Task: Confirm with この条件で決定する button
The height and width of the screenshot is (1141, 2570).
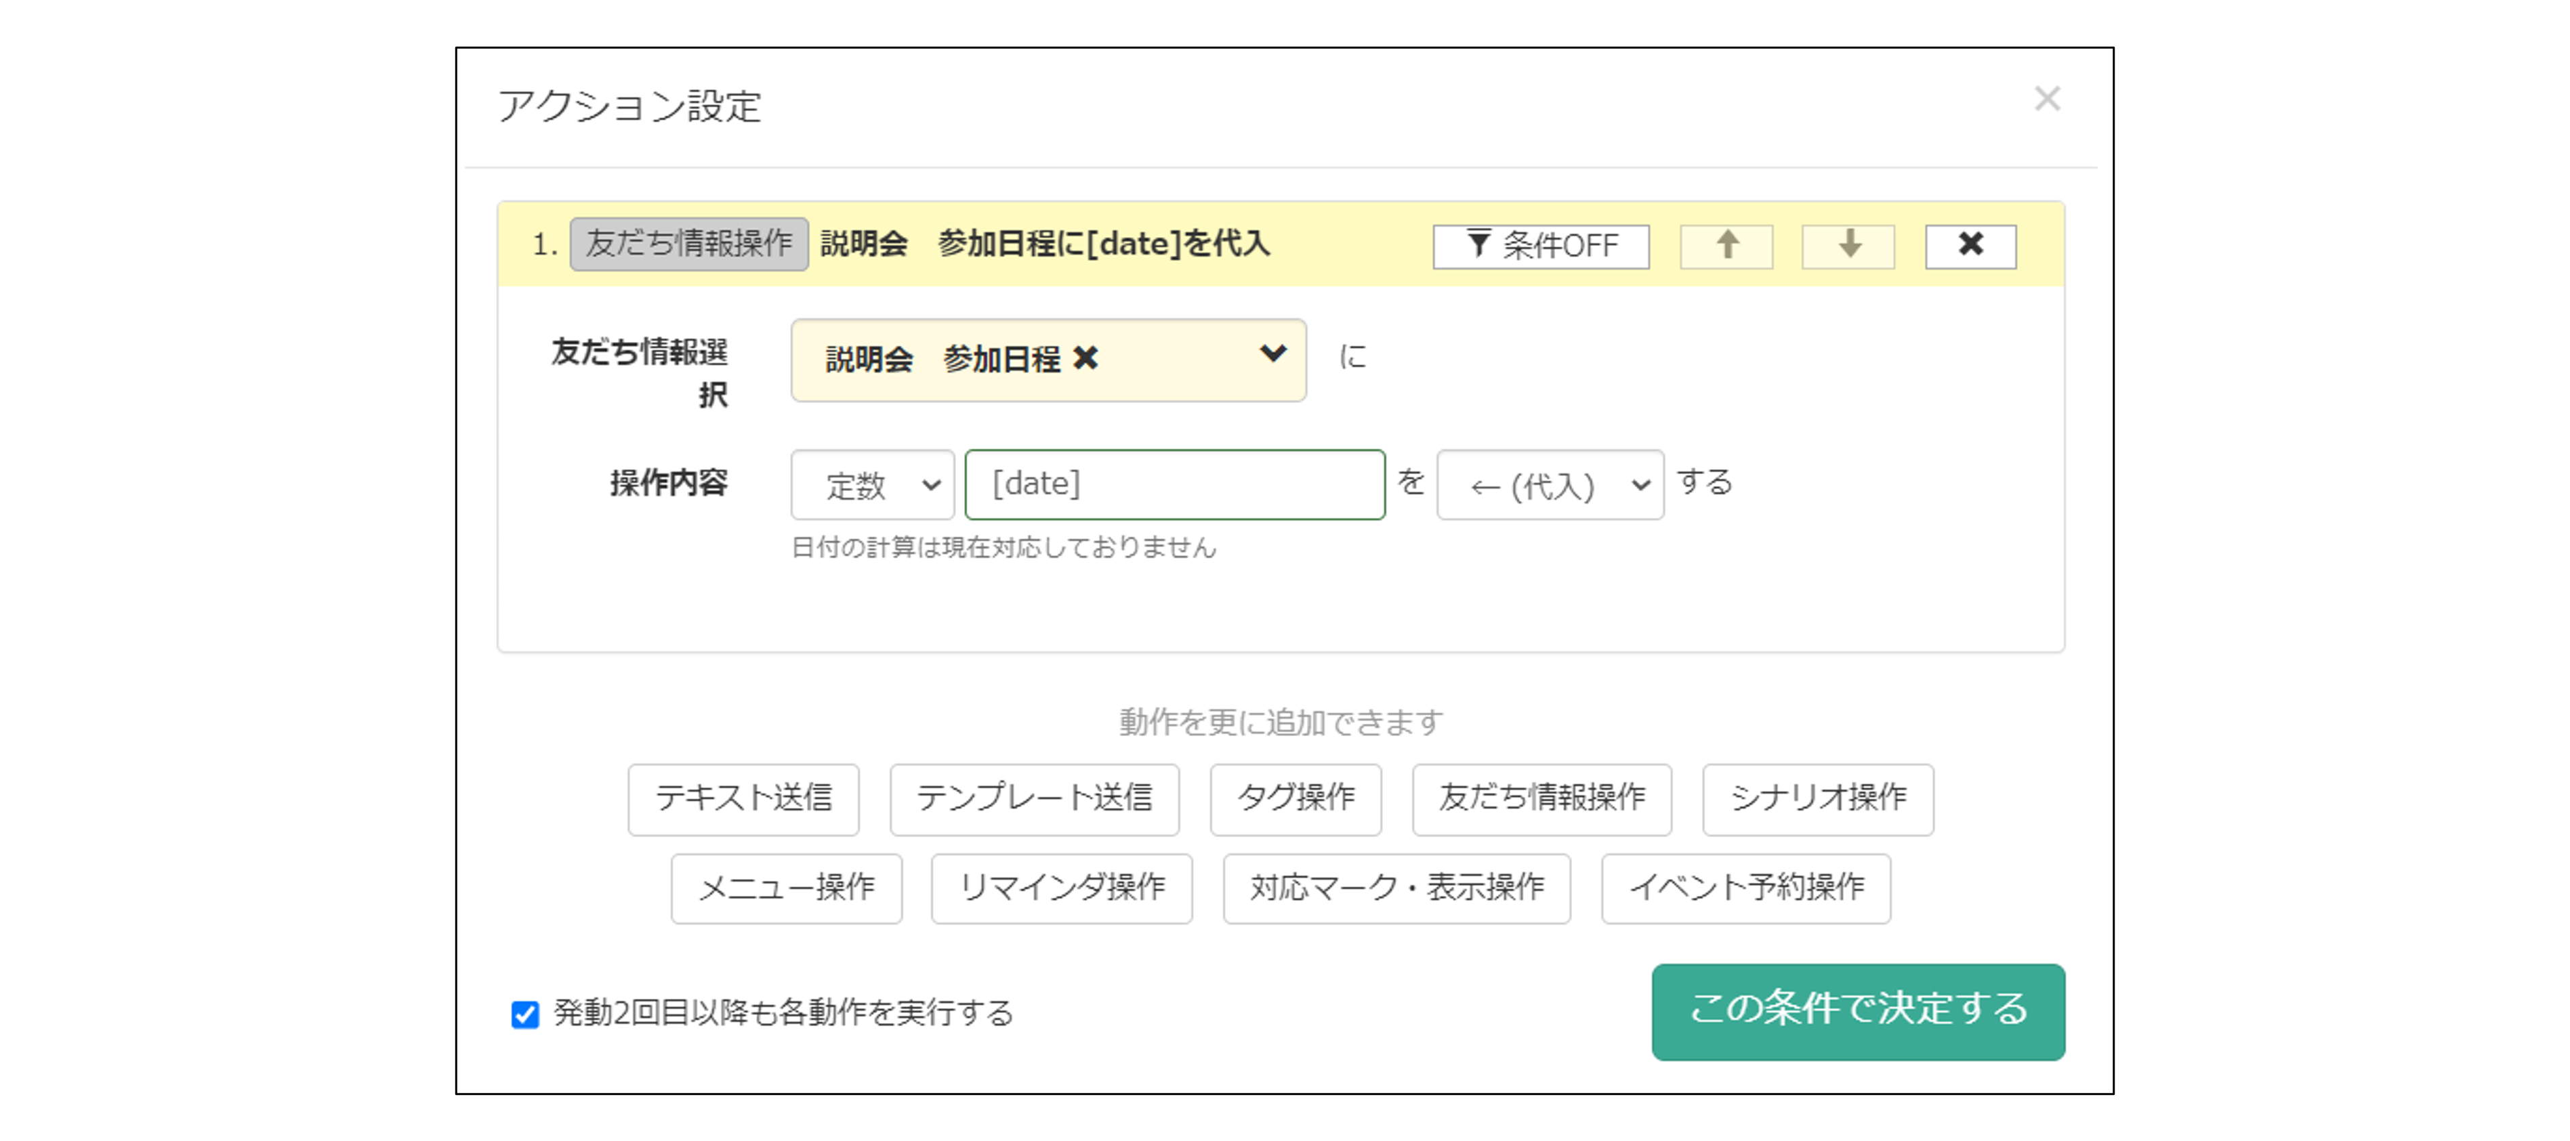Action: coord(1858,1012)
